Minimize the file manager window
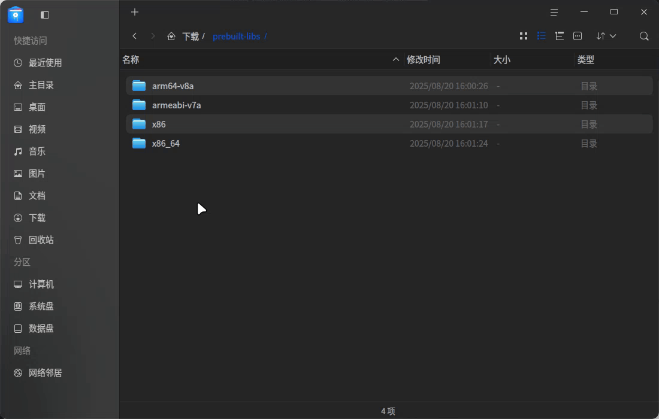This screenshot has height=419, width=659. [x=584, y=12]
